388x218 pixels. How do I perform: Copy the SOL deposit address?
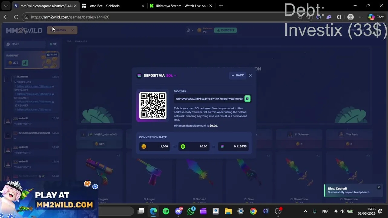coord(247,99)
